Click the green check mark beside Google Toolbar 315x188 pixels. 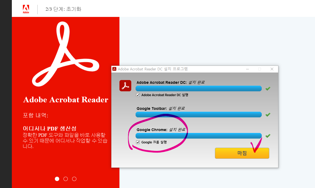[268, 115]
